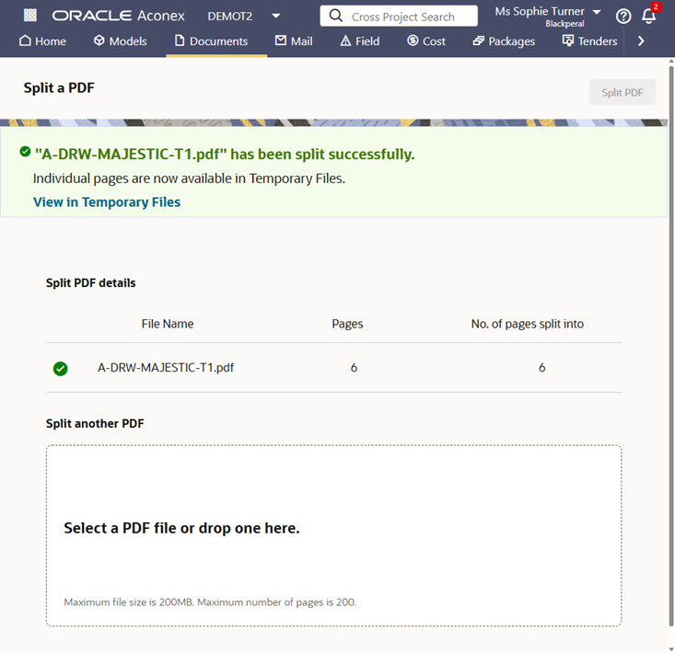Click the Ms Sophie Turner username

point(540,12)
